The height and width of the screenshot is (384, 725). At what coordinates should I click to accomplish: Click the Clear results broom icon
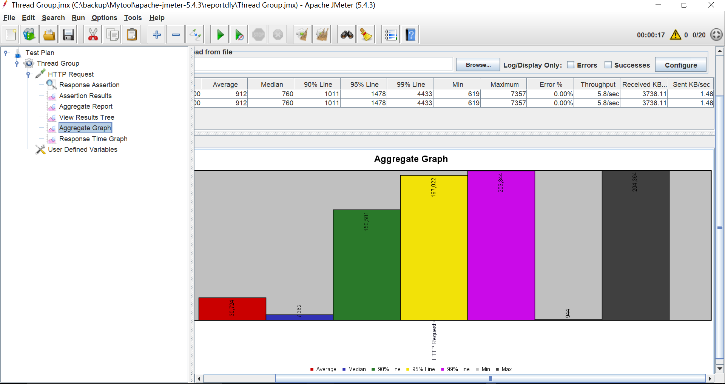tap(302, 35)
